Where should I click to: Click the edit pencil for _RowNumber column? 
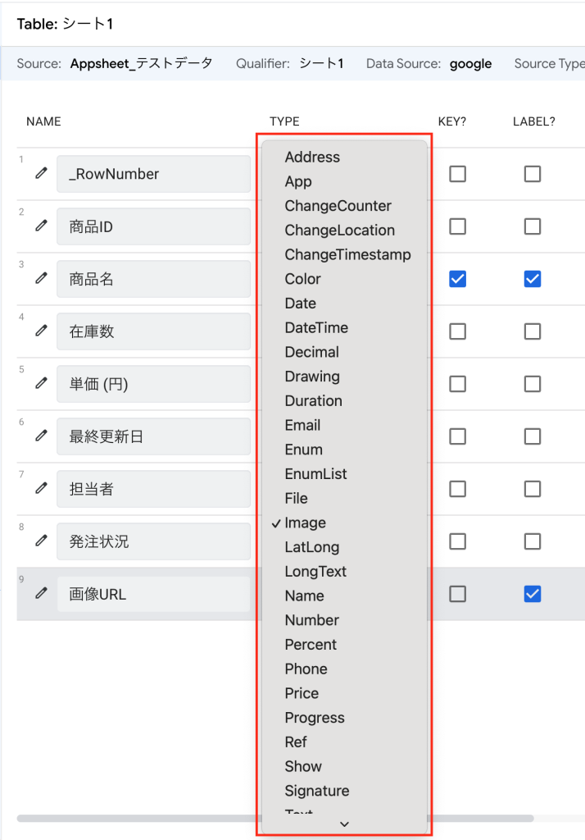(x=41, y=174)
